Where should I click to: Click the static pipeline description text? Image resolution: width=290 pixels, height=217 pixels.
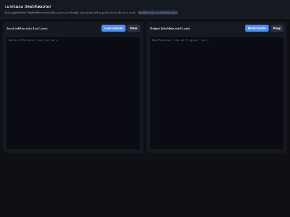[70, 13]
